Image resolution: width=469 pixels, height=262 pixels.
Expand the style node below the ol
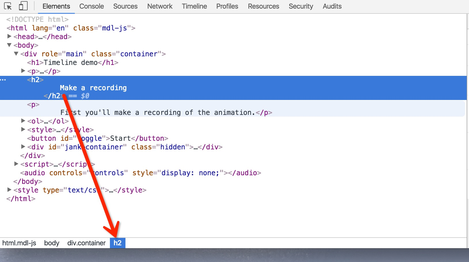[23, 130]
